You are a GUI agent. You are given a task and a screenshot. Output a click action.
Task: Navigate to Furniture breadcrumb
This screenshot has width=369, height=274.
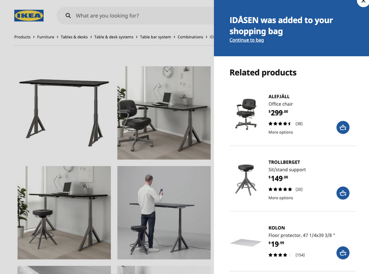tap(46, 37)
